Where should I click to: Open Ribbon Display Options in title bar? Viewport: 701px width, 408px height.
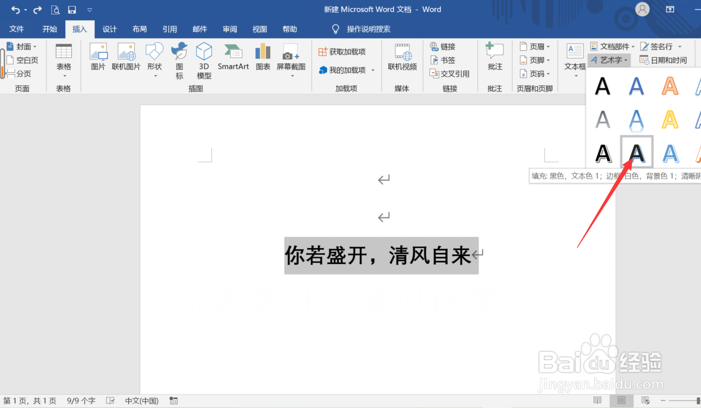670,9
